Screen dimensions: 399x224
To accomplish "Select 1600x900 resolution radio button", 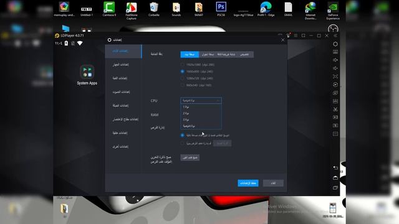I will point(182,72).
